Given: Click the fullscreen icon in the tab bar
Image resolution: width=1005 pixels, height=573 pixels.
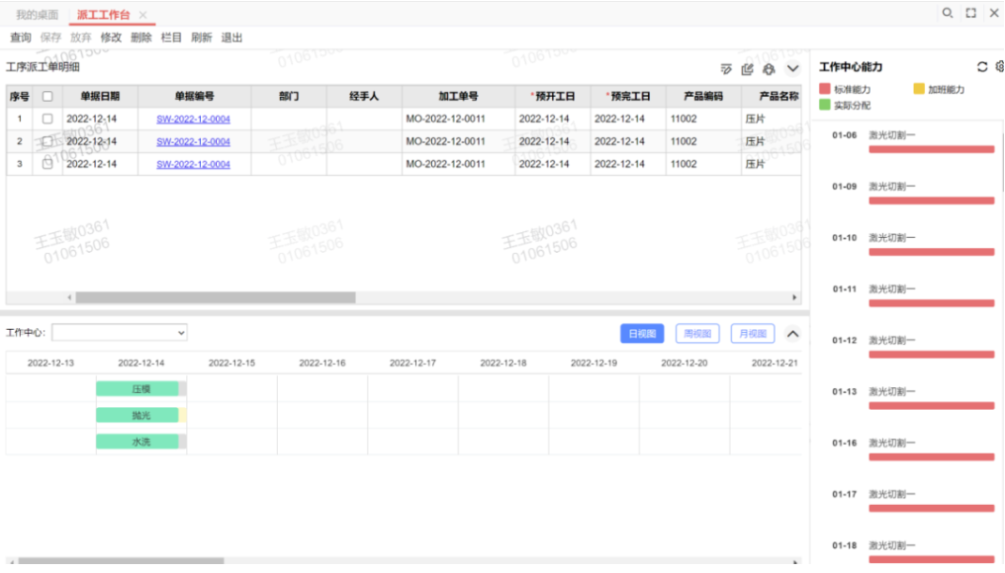Looking at the screenshot, I should pyautogui.click(x=971, y=14).
